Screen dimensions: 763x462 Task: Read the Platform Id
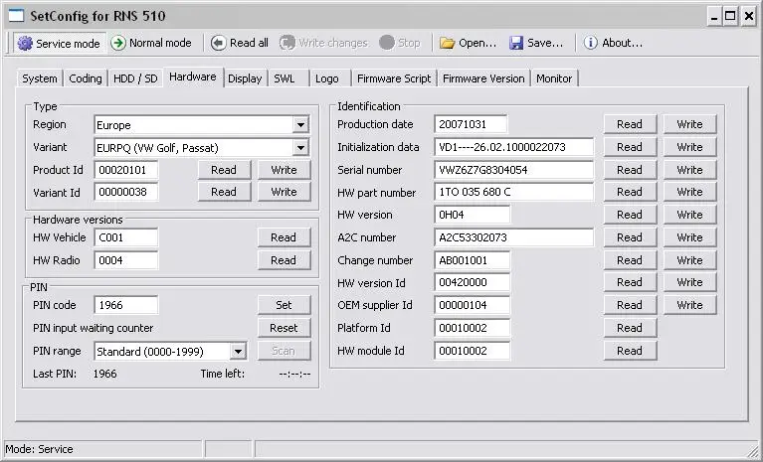tap(630, 328)
